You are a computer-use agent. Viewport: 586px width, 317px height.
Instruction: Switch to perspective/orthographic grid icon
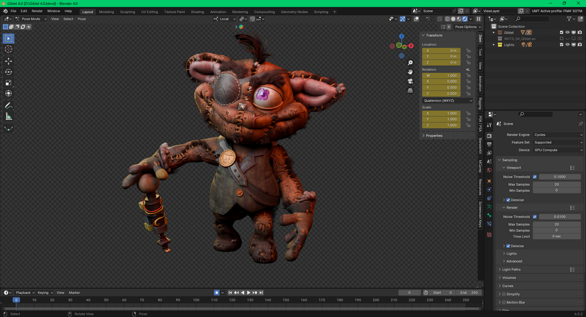point(410,90)
